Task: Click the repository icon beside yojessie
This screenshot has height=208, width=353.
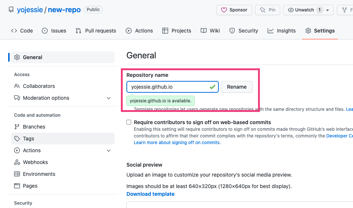Action: point(11,10)
